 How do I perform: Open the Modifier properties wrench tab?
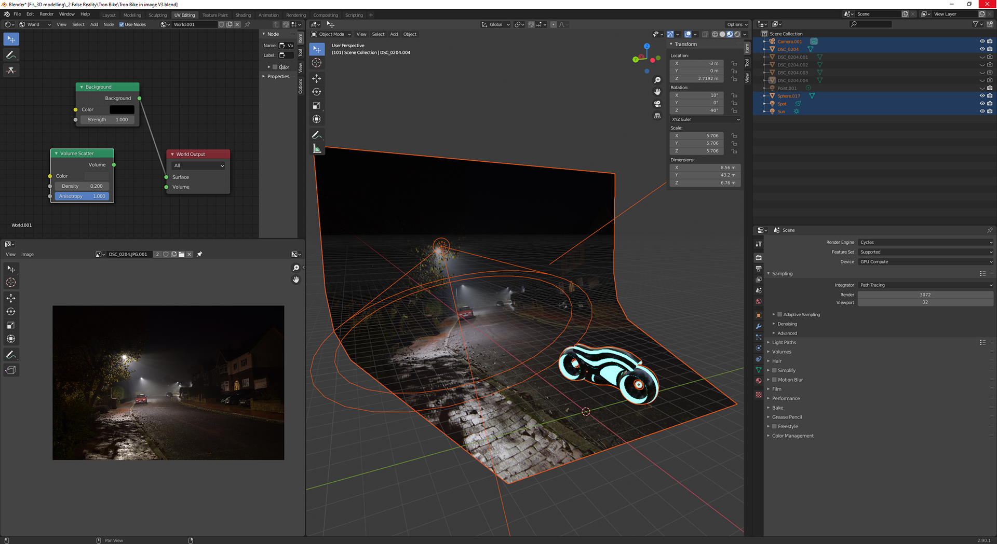tap(759, 326)
